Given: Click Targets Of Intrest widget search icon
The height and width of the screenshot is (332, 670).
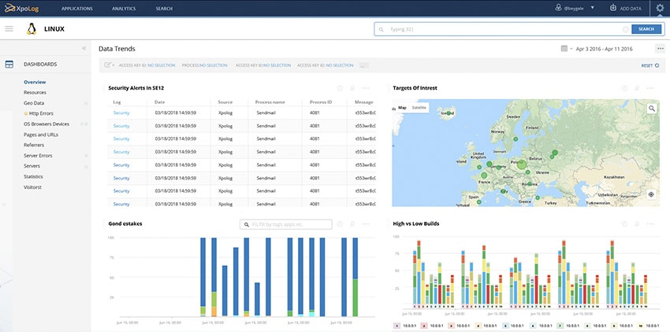Looking at the screenshot, I should pyautogui.click(x=637, y=88).
